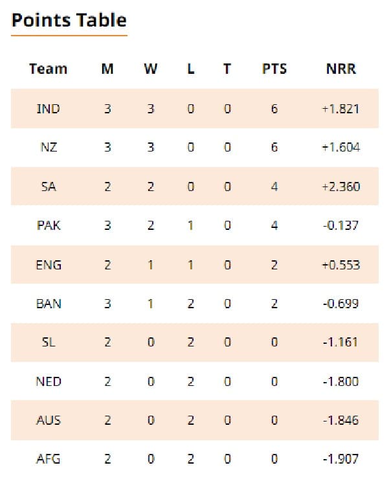
Task: Click the Team column header
Action: (x=48, y=69)
